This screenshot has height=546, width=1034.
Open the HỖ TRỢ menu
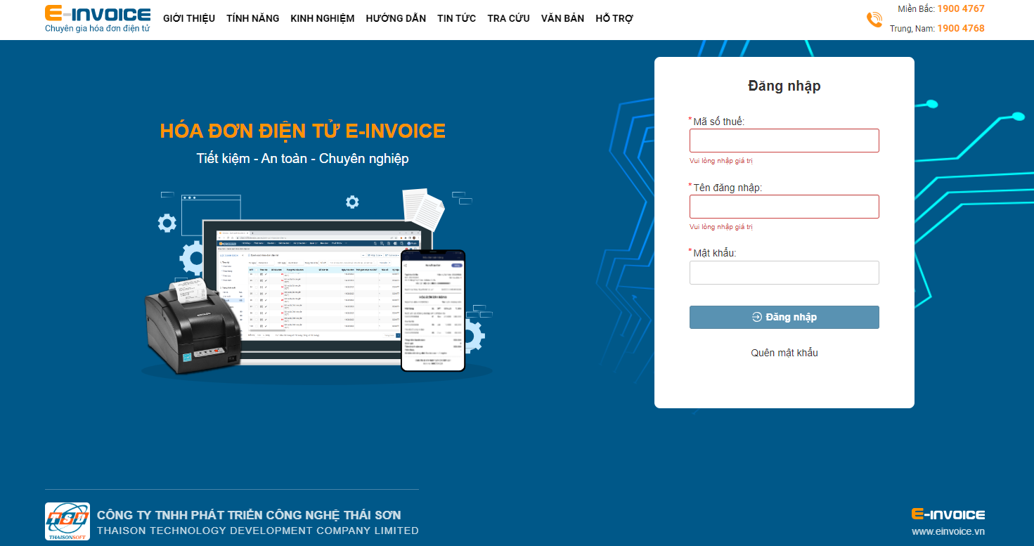click(614, 18)
